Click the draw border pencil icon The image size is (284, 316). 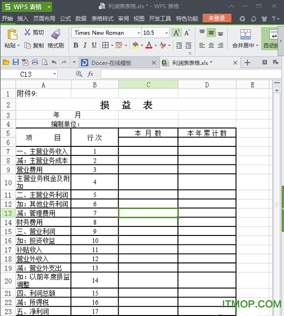pos(119,45)
